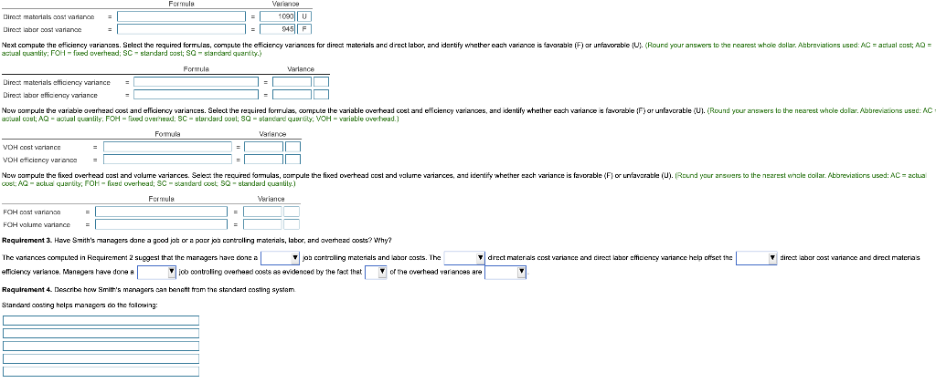Screen dimensions: 936x383
Task: Click the 'Requirement 4.' heading text
Action: [27, 289]
